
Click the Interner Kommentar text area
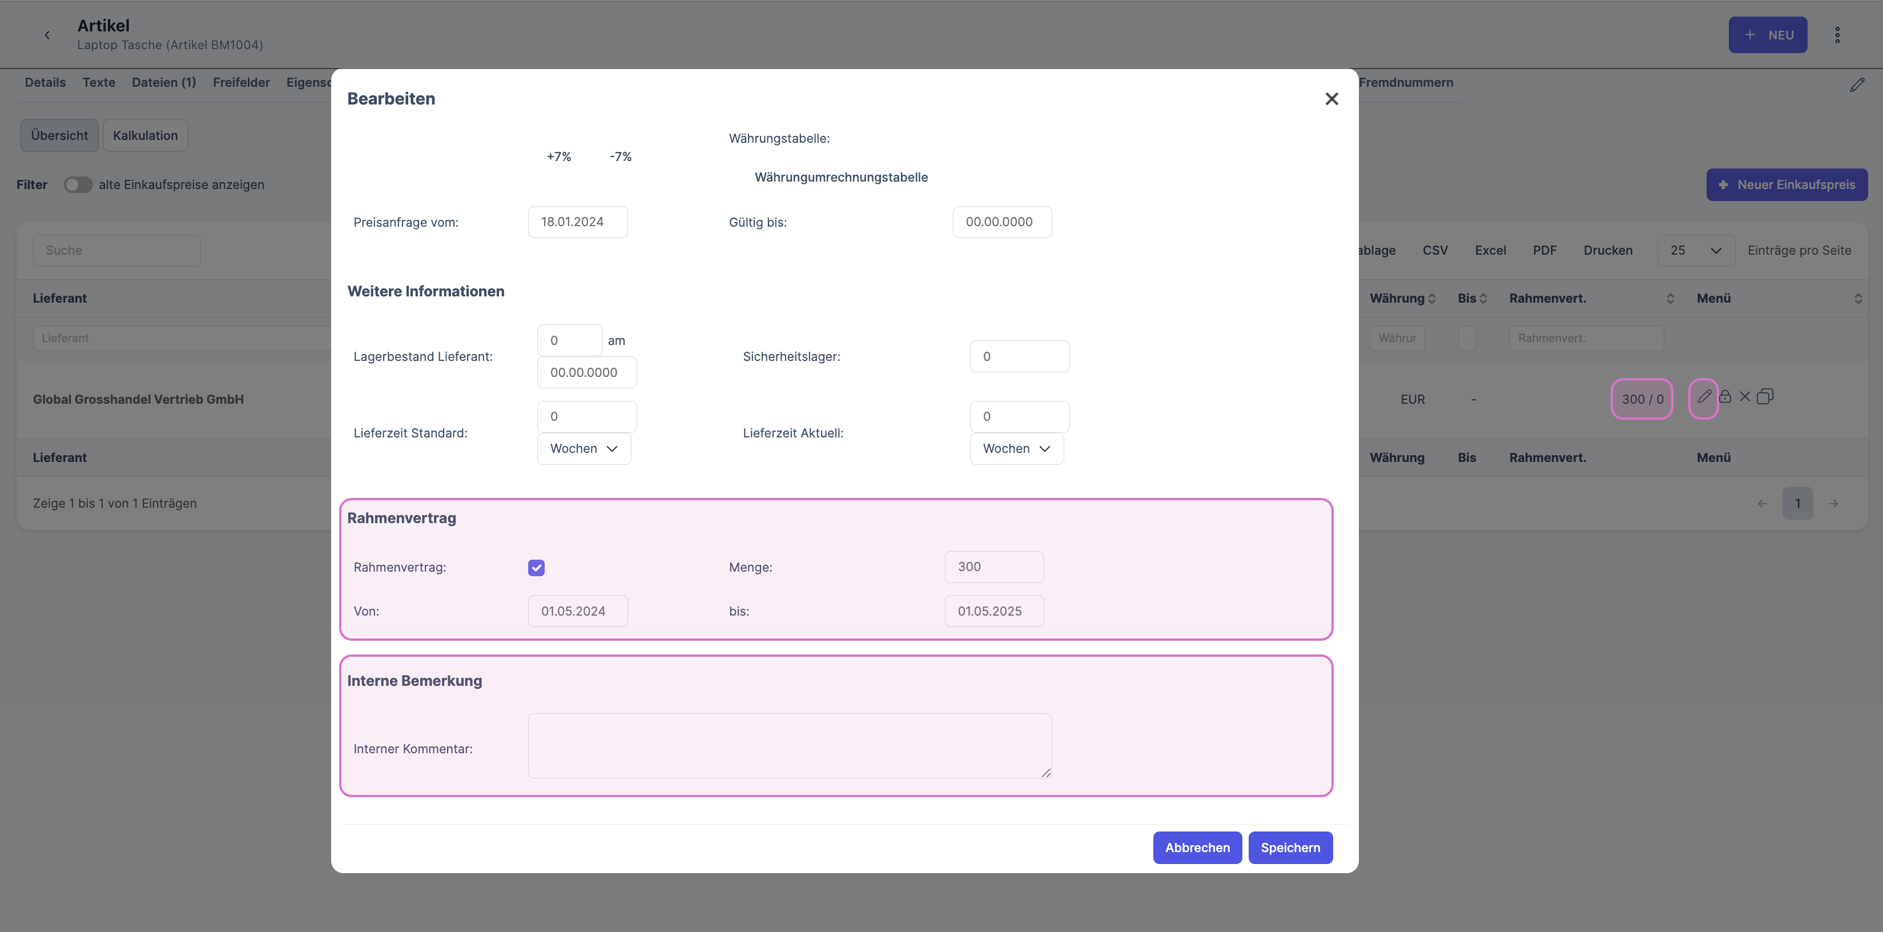point(790,746)
